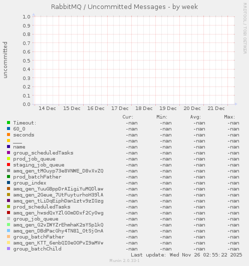249x266 pixels.
Task: Click the 14 Dec x-axis label
Action: point(47,108)
